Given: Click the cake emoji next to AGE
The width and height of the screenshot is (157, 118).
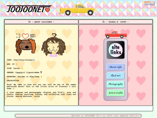Looking at the screenshot, I should (x=17, y=64).
